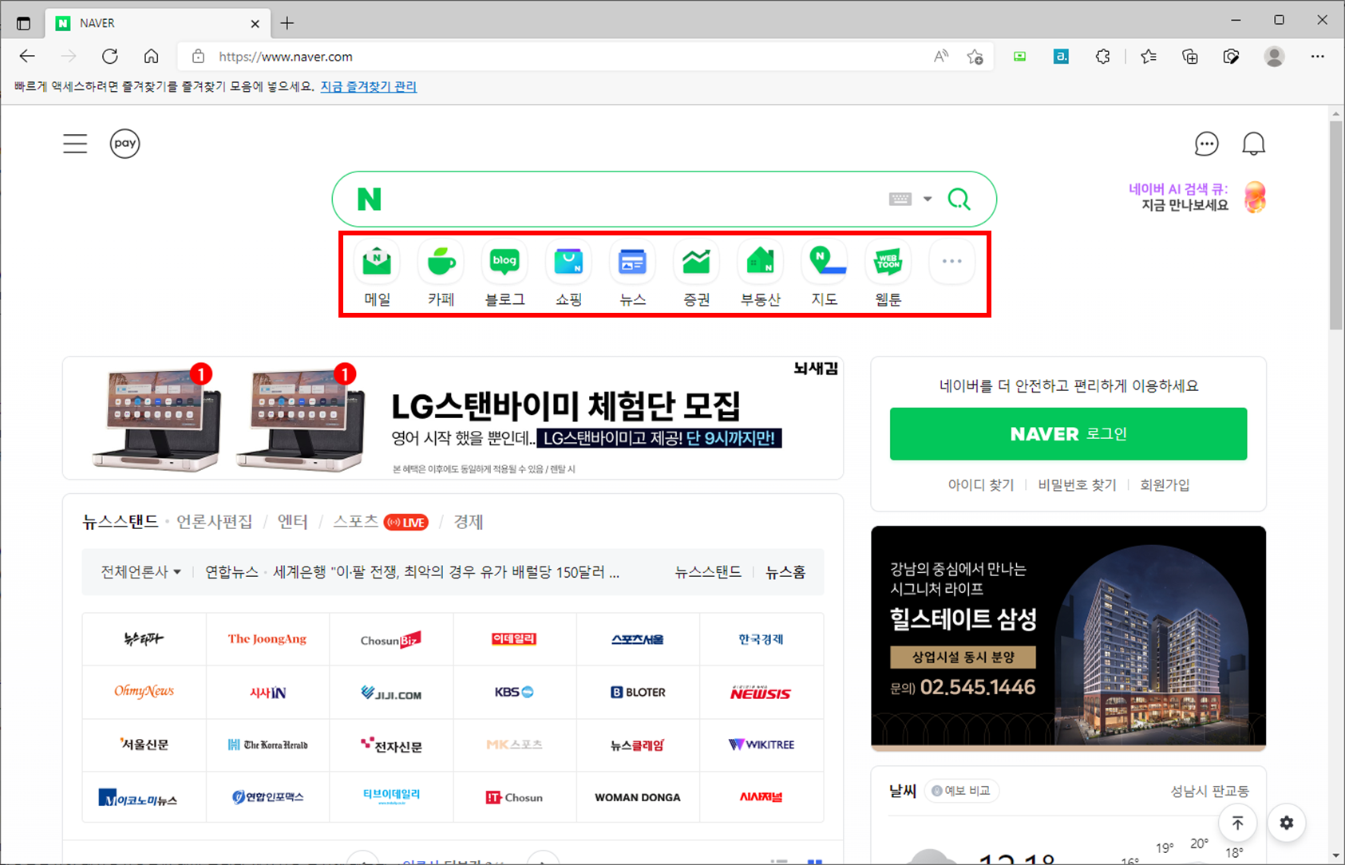Screen dimensions: 1345x865
Task: Open the 증권 stock shortcut icon
Action: 696,262
